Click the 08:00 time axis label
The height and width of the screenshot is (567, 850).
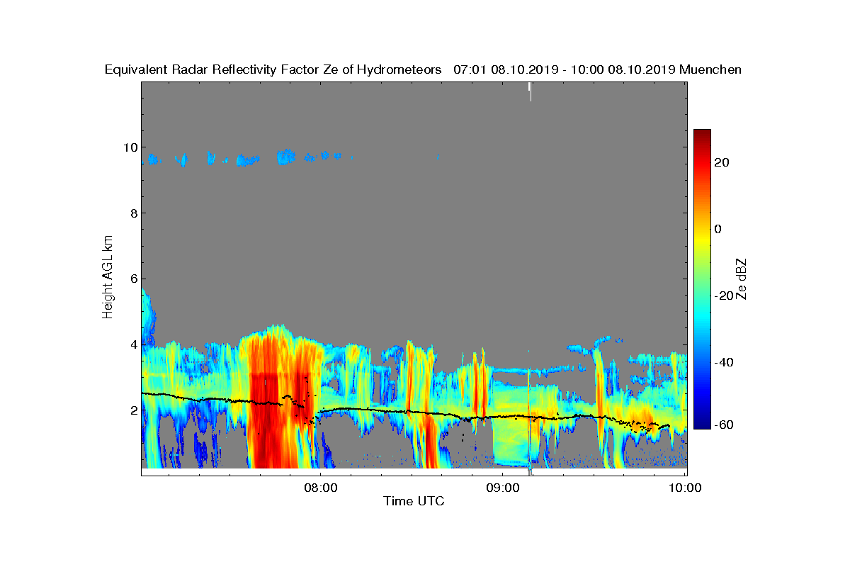coord(321,488)
